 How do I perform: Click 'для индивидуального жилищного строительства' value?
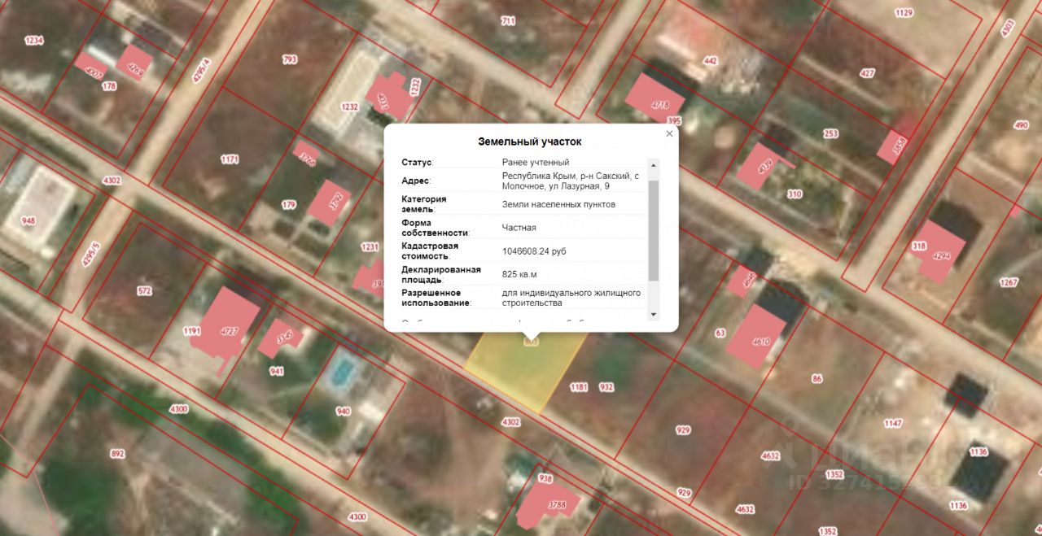click(x=571, y=298)
